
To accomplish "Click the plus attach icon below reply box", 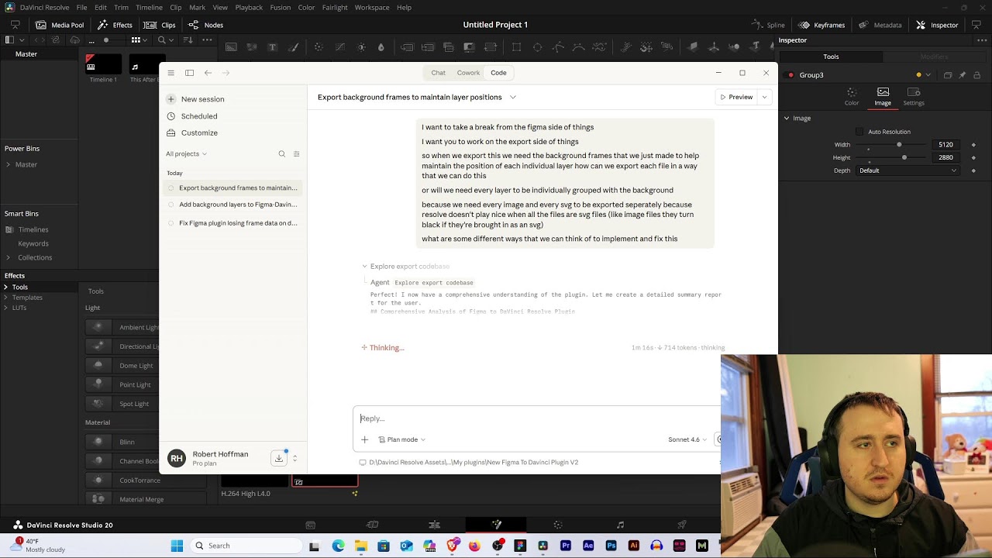I will (x=365, y=439).
